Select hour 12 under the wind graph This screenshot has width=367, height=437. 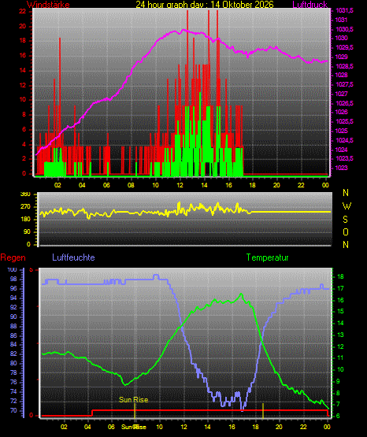(180, 185)
